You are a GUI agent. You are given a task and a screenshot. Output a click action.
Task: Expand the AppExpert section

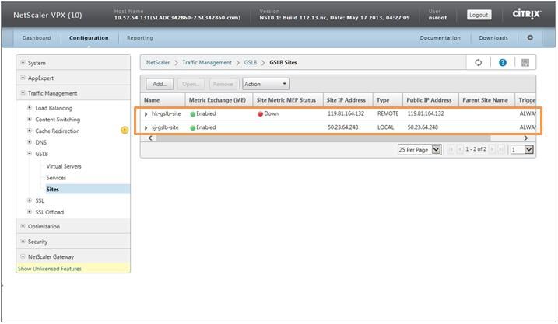point(23,78)
